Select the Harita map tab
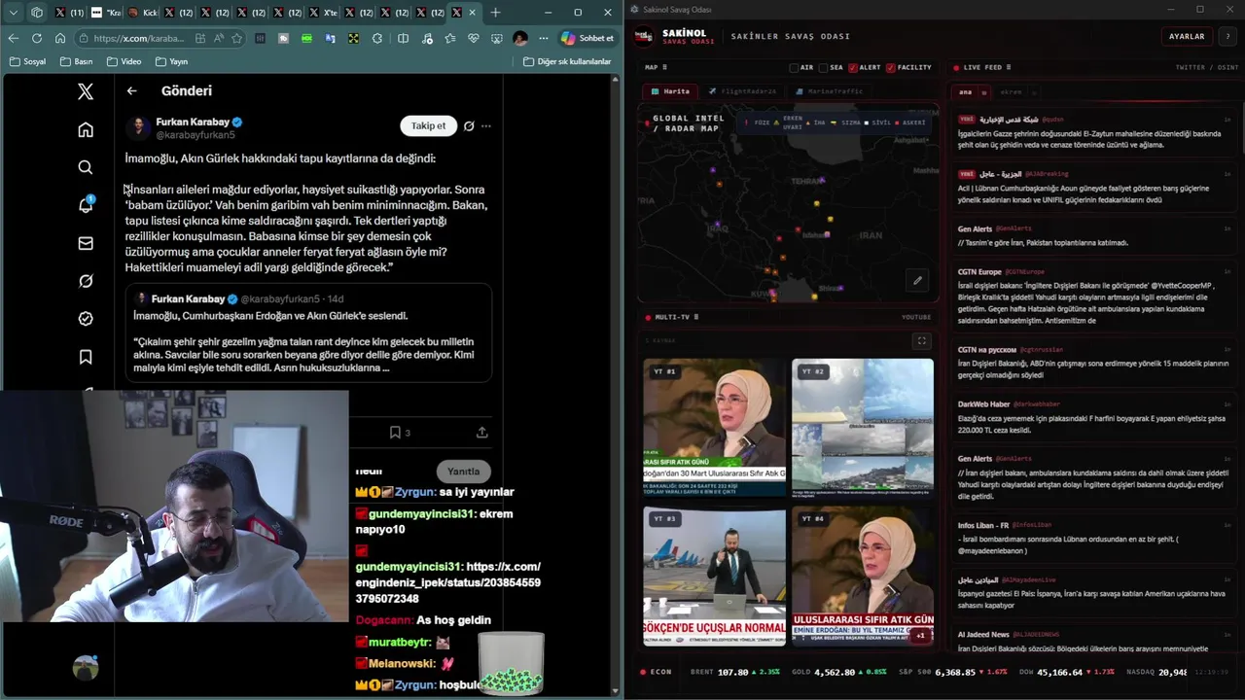Viewport: 1245px width, 700px height. point(670,91)
